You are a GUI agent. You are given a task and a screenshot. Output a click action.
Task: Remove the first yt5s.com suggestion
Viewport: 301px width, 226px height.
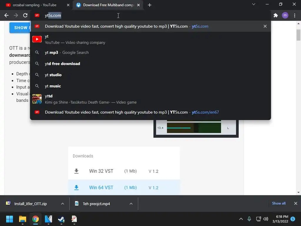pyautogui.click(x=265, y=26)
